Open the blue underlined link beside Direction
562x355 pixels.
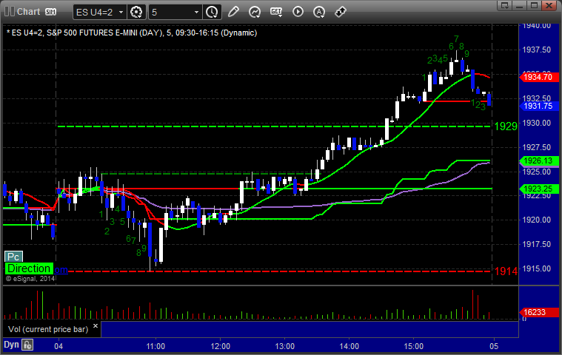pos(61,270)
